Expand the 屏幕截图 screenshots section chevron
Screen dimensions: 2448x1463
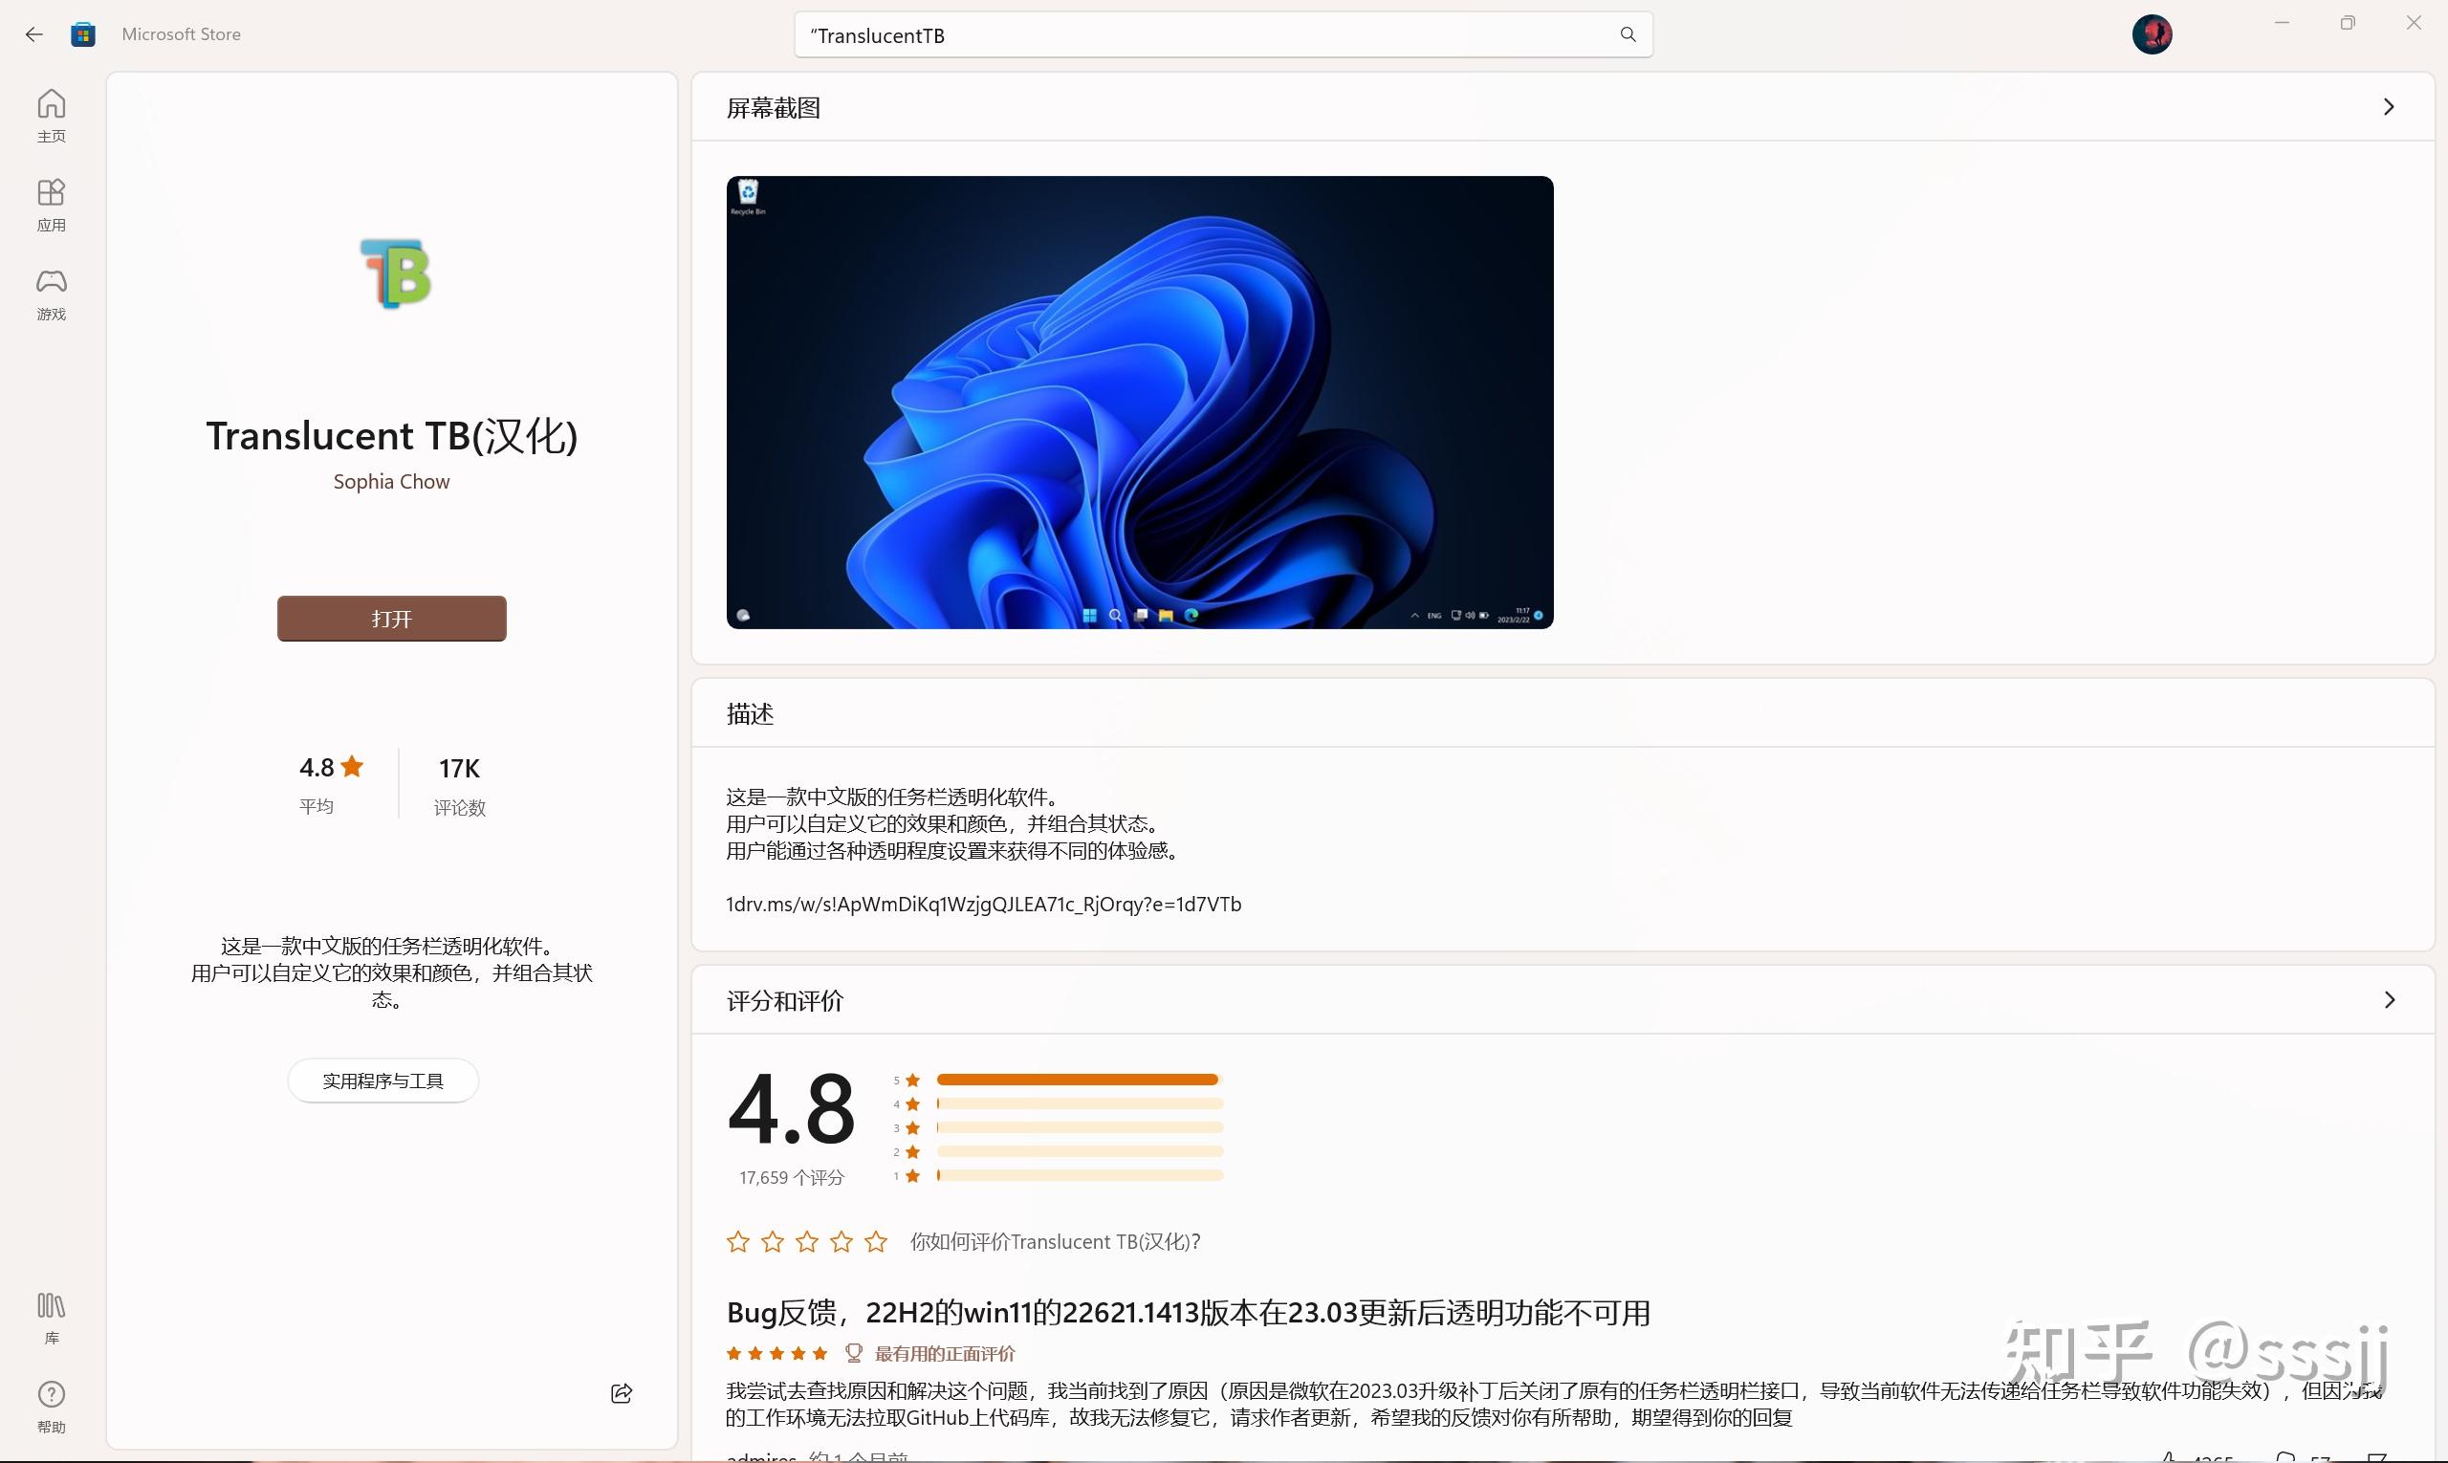tap(2389, 105)
